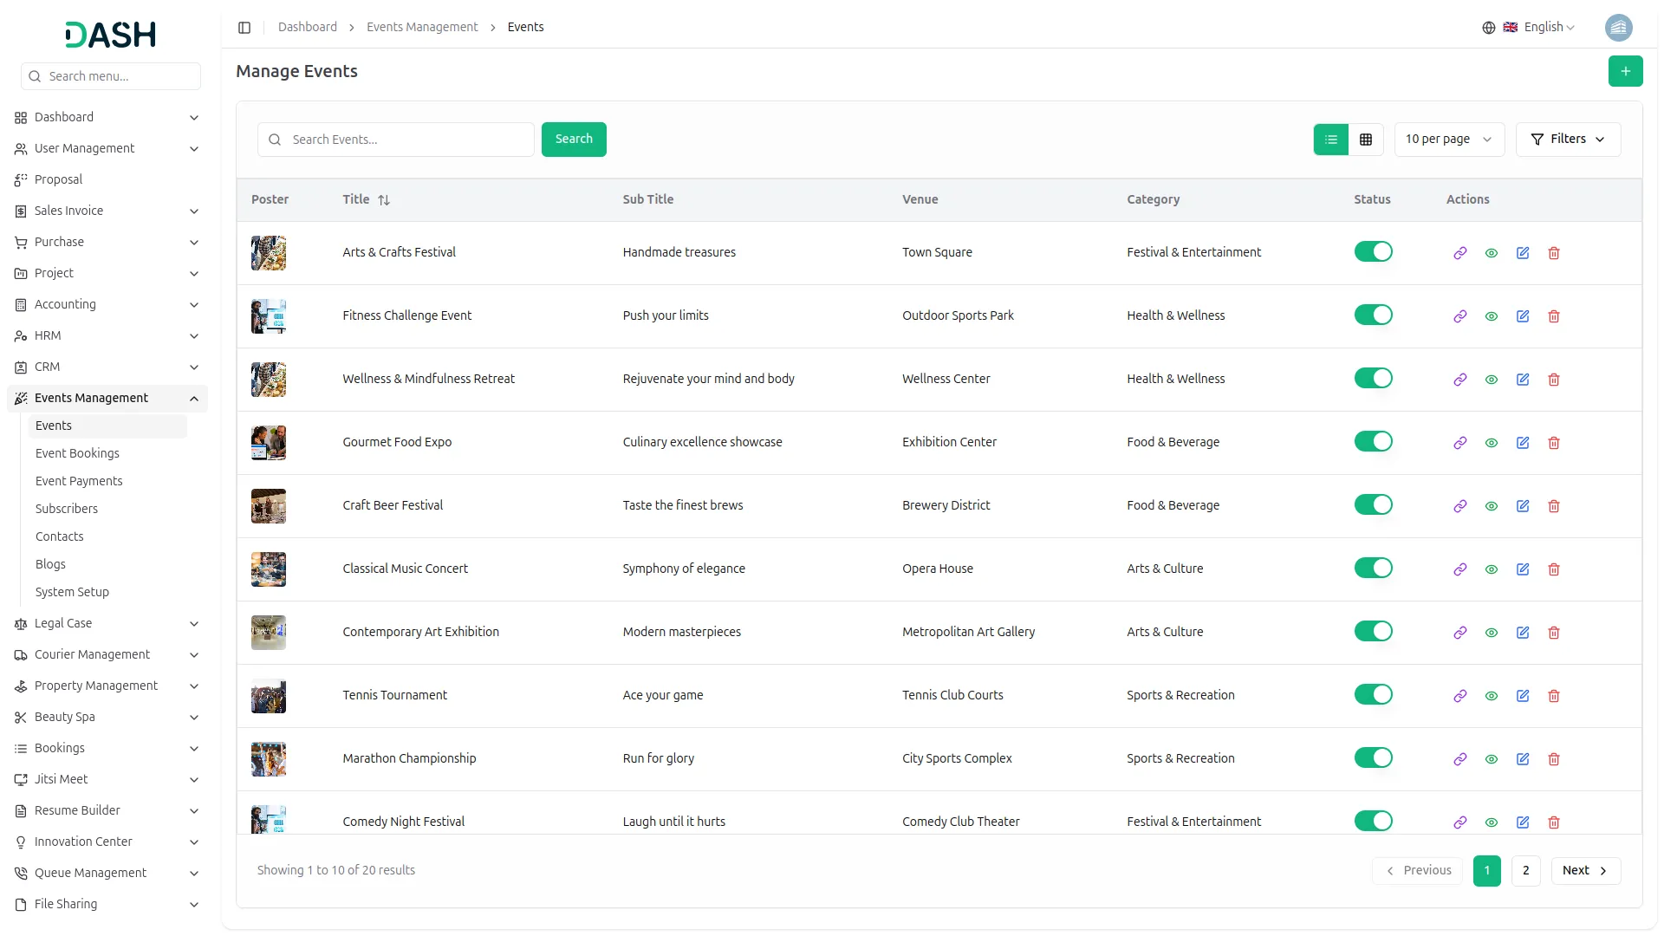The height and width of the screenshot is (936, 1664).
Task: Delete the Craft Beer Festival event
Action: tap(1554, 506)
